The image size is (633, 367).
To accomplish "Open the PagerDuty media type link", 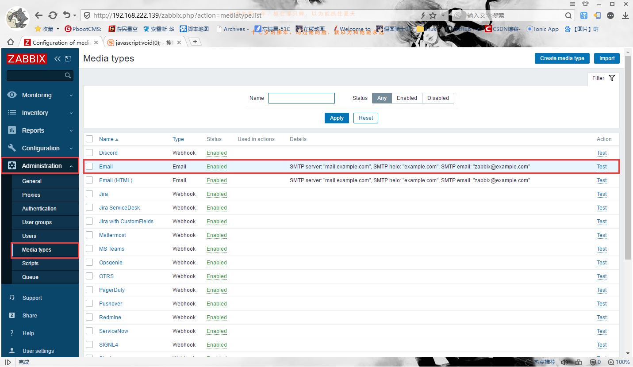I will click(x=112, y=290).
